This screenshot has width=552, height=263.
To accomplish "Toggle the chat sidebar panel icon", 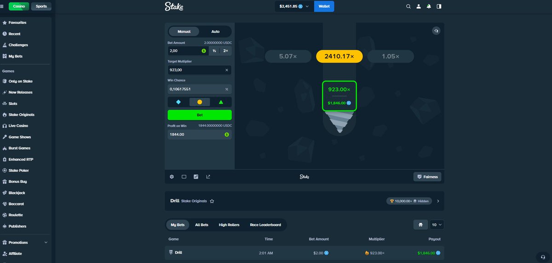I will (439, 6).
